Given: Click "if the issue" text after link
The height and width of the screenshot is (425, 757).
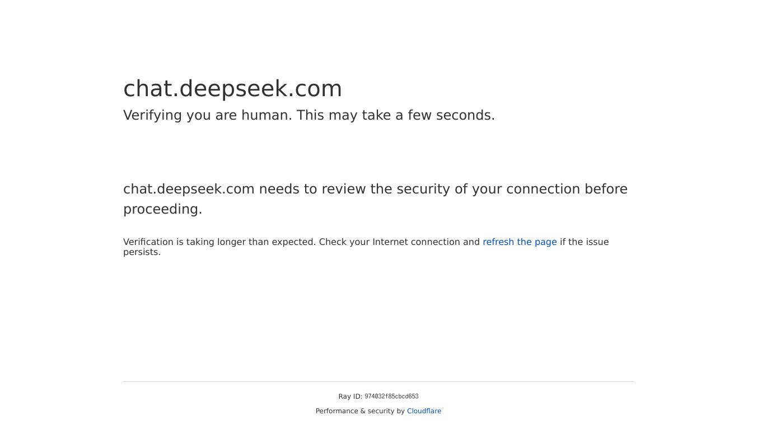Looking at the screenshot, I should point(584,242).
